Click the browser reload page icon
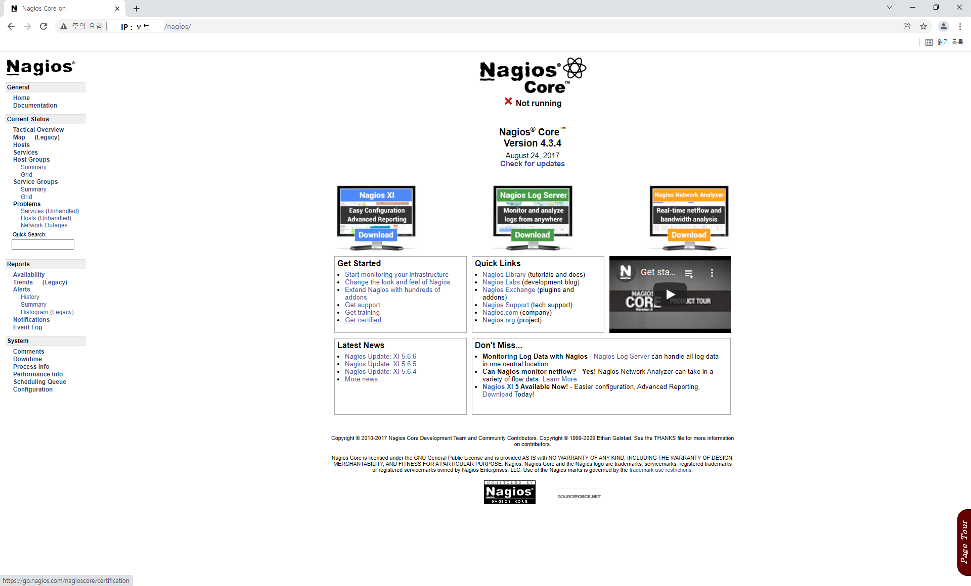The height and width of the screenshot is (586, 971). click(x=43, y=26)
